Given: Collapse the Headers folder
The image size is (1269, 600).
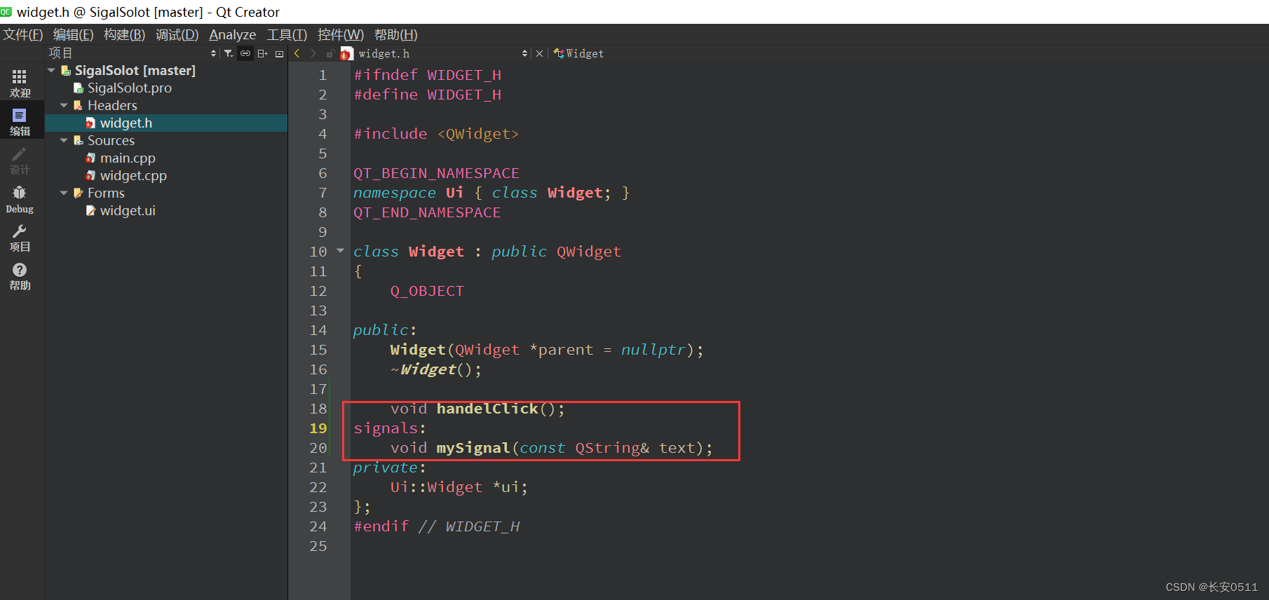Looking at the screenshot, I should 64,105.
